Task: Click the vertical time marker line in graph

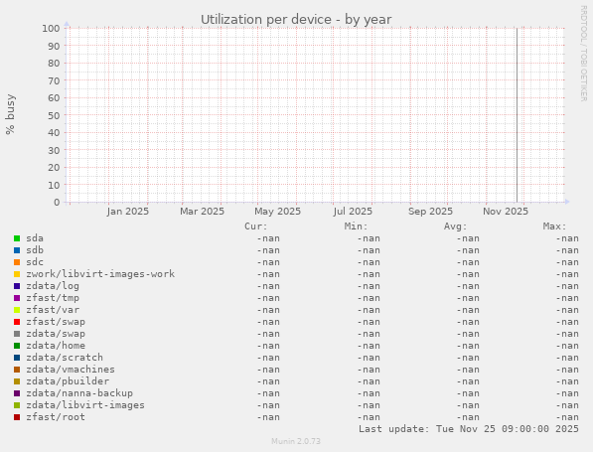Action: (x=517, y=115)
